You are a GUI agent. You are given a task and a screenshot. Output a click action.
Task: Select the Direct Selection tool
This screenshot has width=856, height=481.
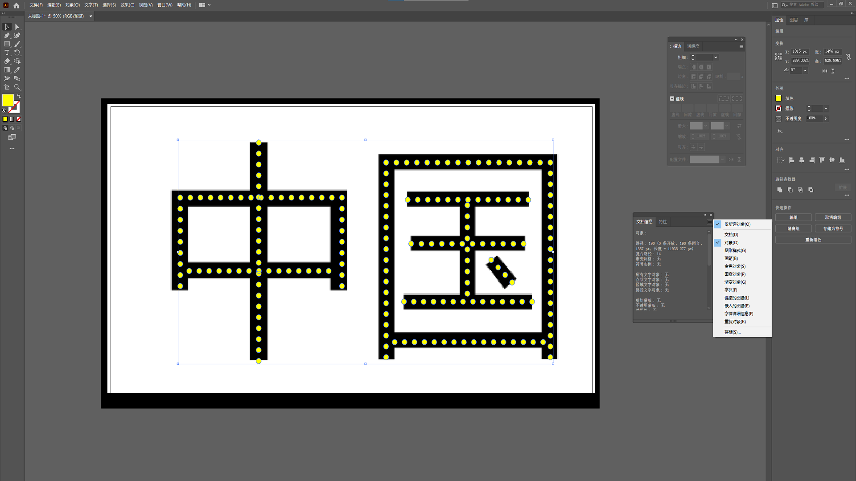click(x=17, y=27)
